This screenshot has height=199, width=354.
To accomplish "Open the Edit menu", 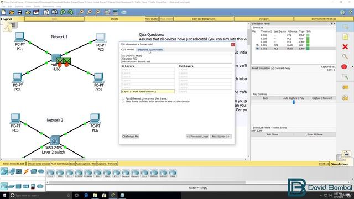I will click(10, 6).
